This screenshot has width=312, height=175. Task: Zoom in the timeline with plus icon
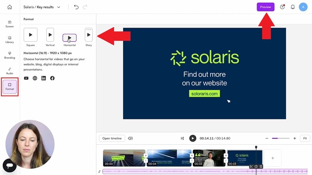click(295, 138)
